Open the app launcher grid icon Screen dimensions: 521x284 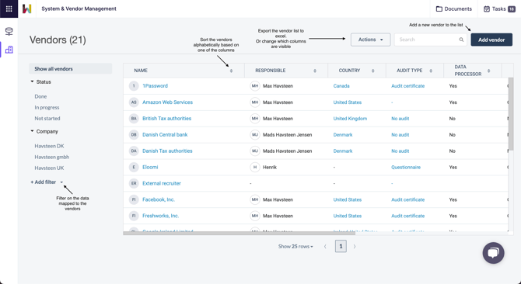click(9, 9)
